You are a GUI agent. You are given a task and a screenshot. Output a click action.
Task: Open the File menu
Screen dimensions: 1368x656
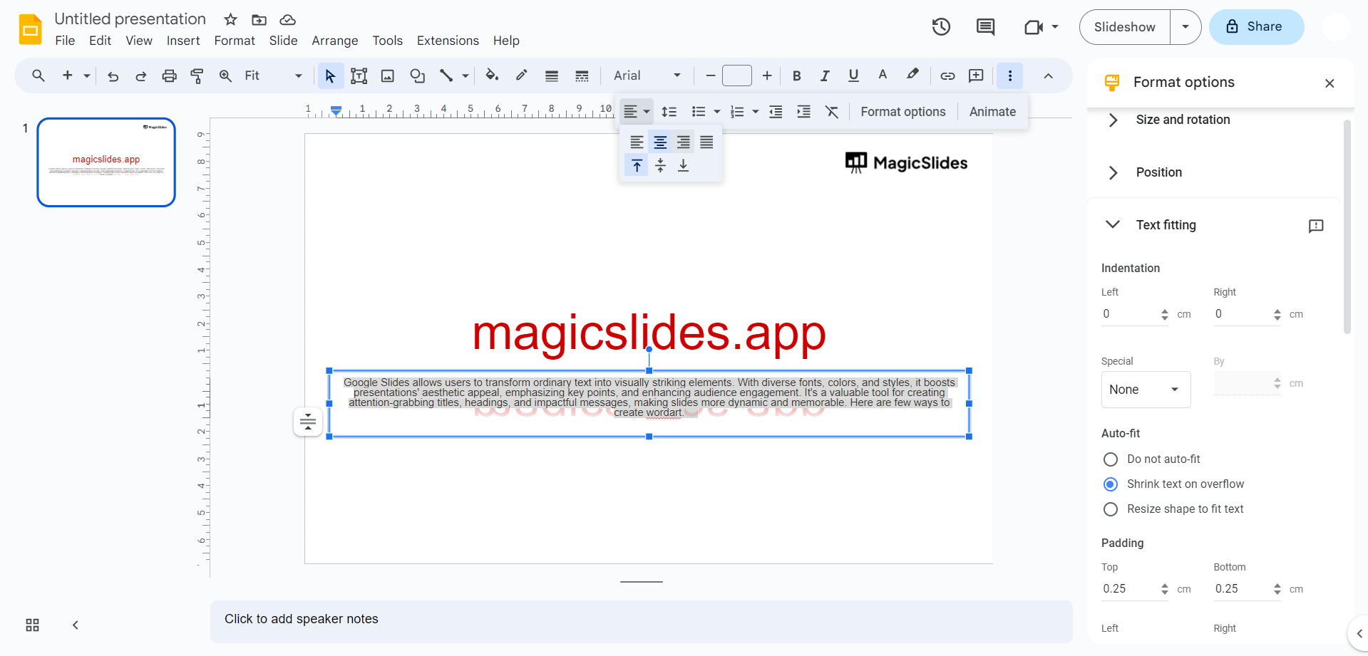[65, 41]
